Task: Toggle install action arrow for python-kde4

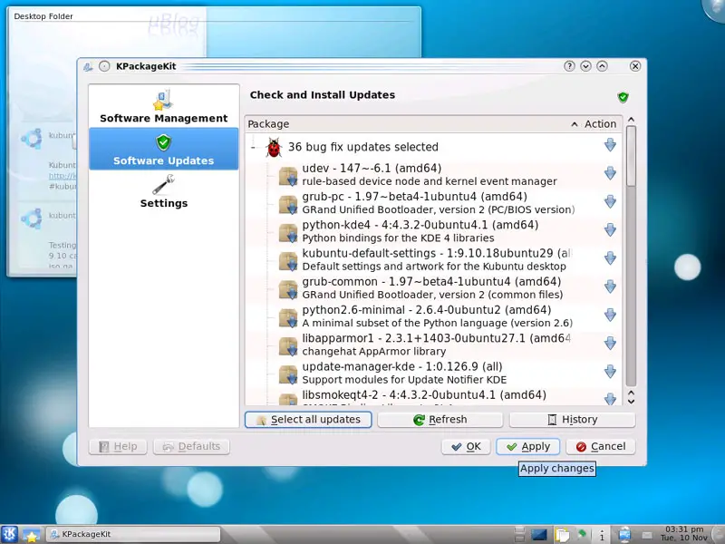Action: (610, 230)
